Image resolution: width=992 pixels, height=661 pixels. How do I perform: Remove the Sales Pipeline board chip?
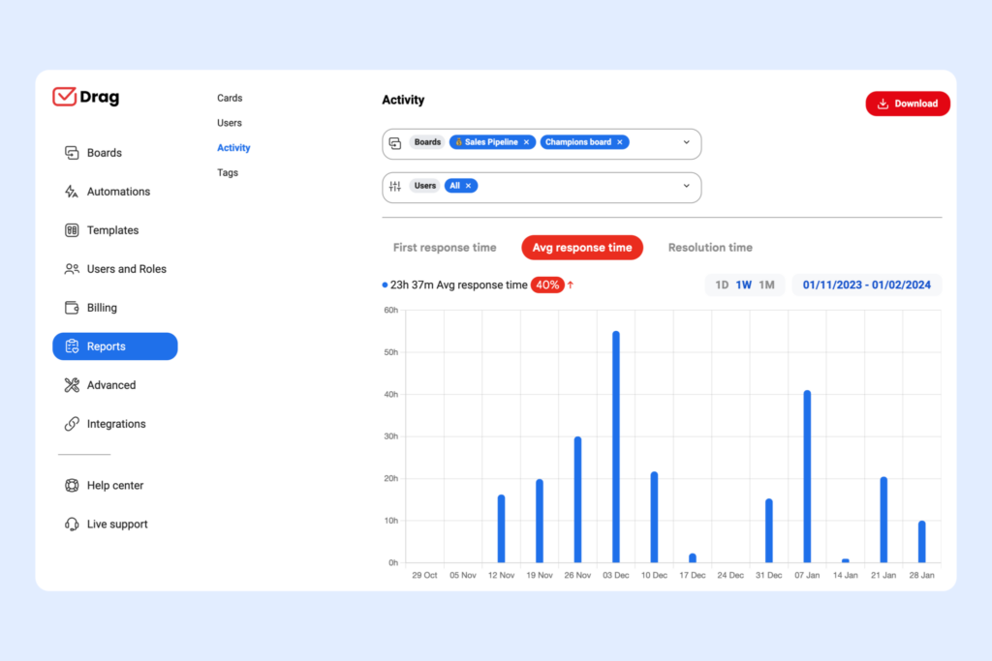click(x=526, y=142)
